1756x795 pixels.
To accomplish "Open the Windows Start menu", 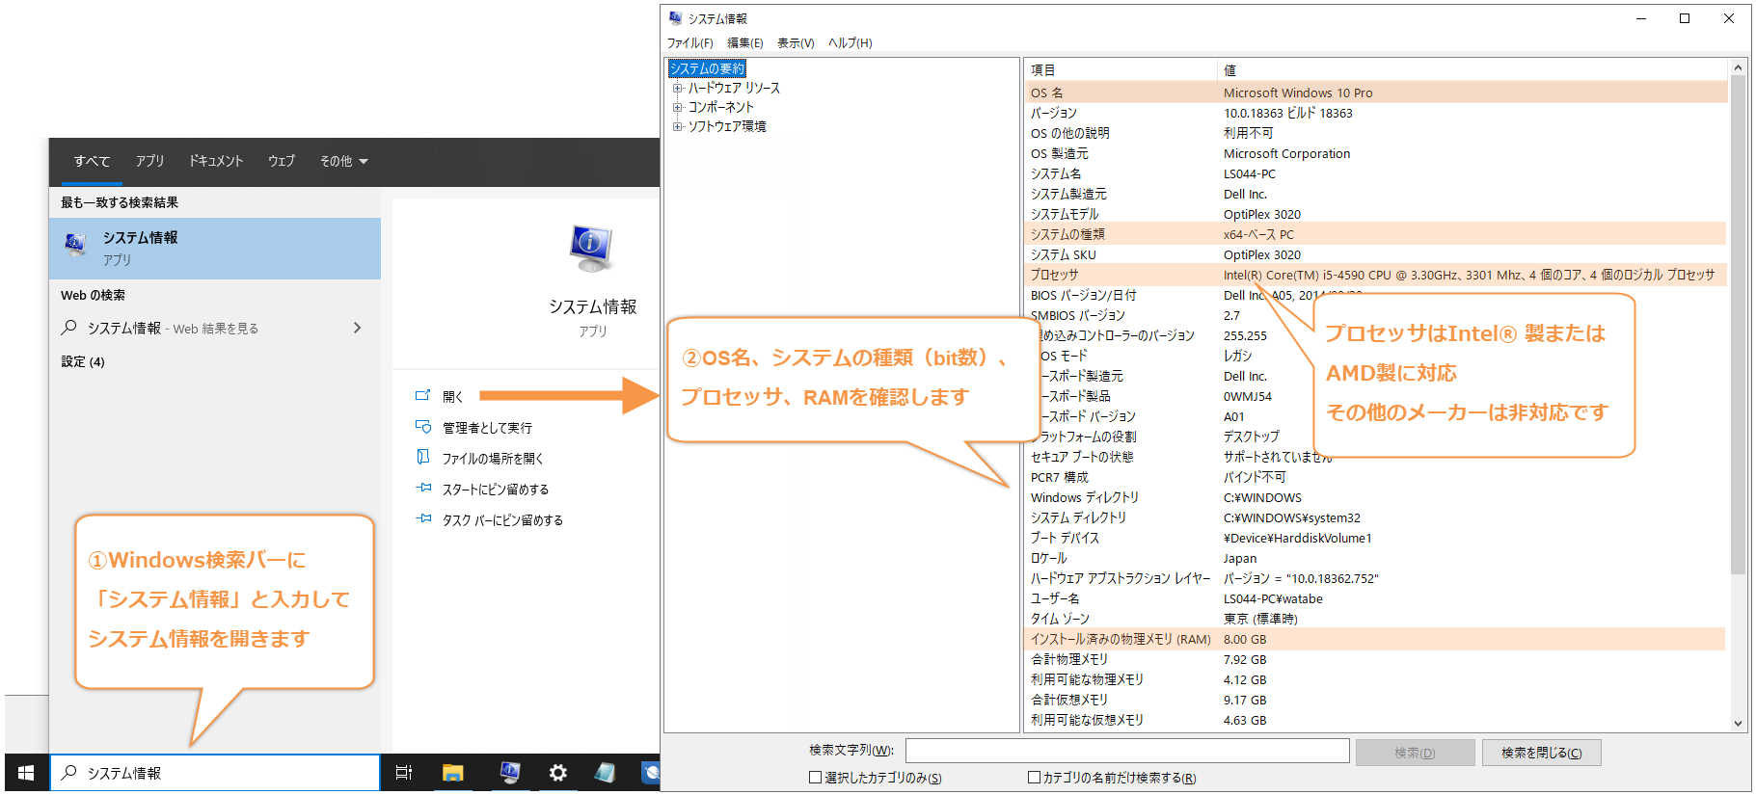I will pyautogui.click(x=26, y=773).
